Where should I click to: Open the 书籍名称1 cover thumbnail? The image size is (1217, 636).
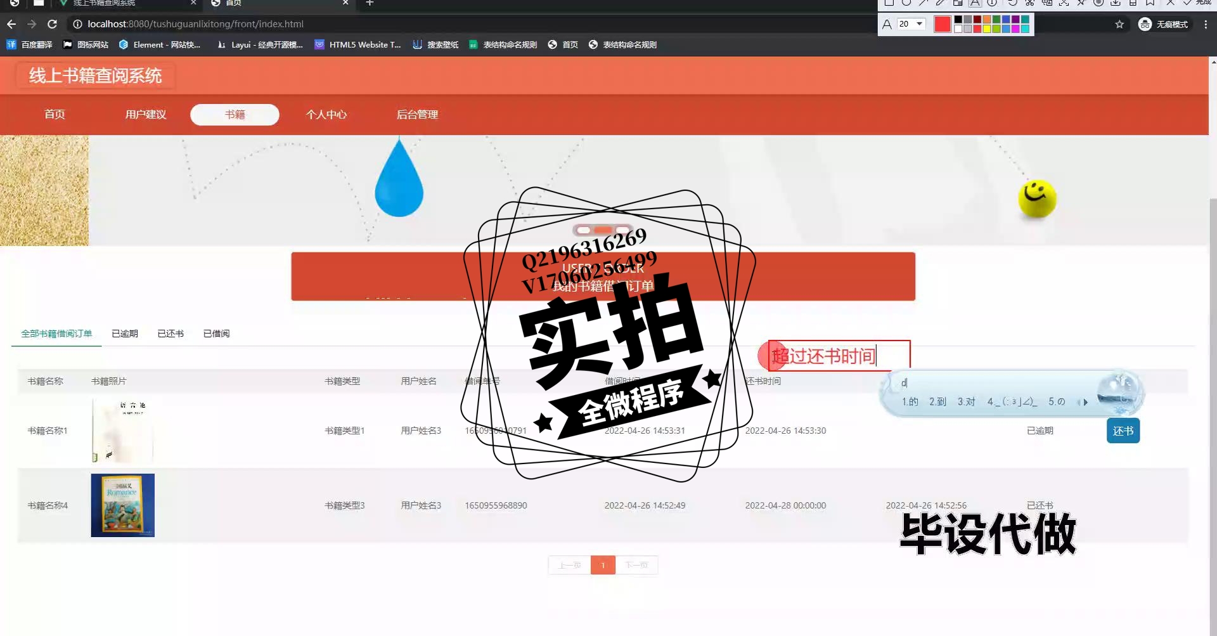123,431
